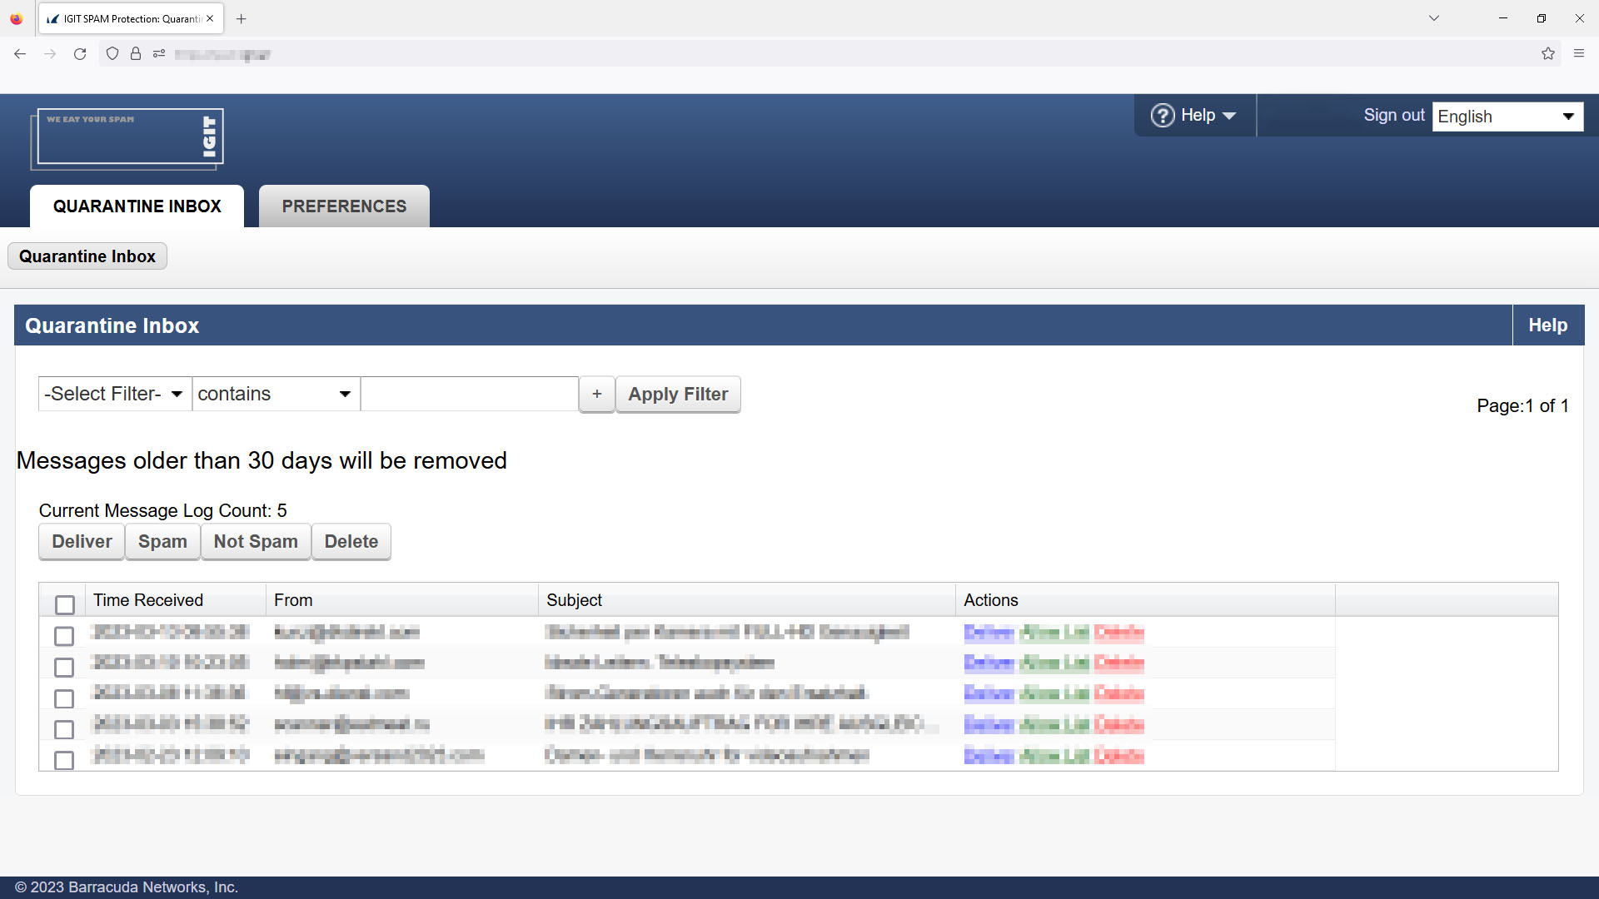
Task: Click inside the filter text field
Action: pyautogui.click(x=469, y=393)
